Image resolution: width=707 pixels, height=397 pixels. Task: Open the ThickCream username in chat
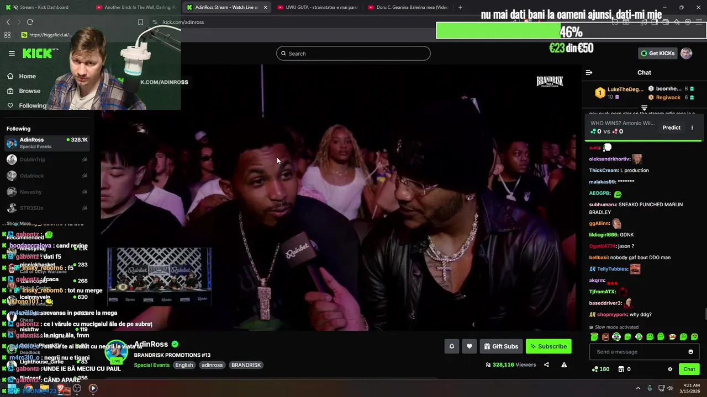pos(604,170)
